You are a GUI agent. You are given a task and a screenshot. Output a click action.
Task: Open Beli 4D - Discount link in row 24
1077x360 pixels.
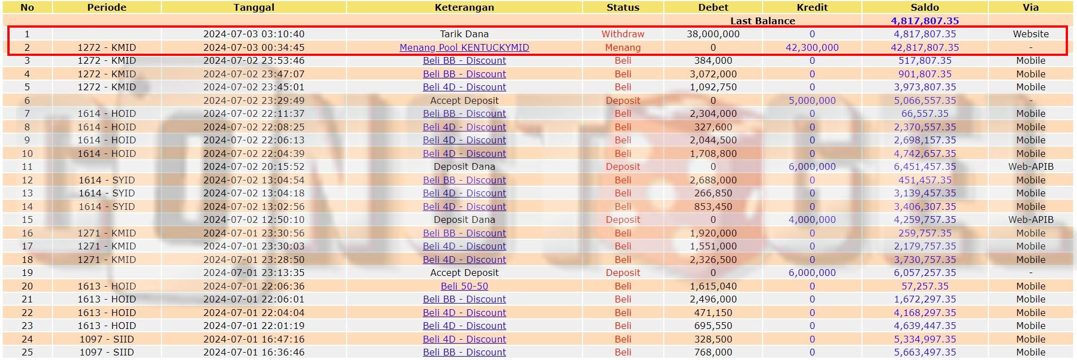tap(464, 339)
